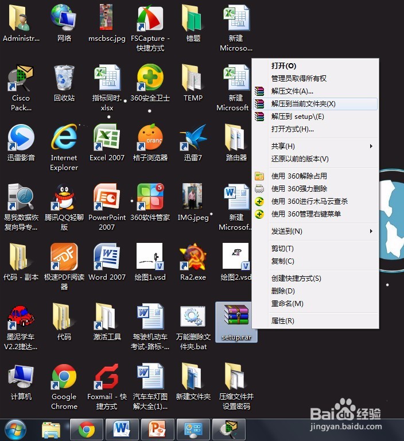The width and height of the screenshot is (404, 441).
Task: Choose 使用 360管理右键菜单 entry
Action: 315,214
